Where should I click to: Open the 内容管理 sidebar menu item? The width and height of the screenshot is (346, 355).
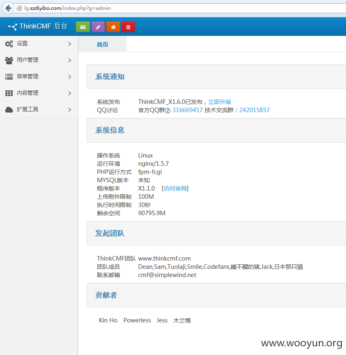pyautogui.click(x=39, y=93)
